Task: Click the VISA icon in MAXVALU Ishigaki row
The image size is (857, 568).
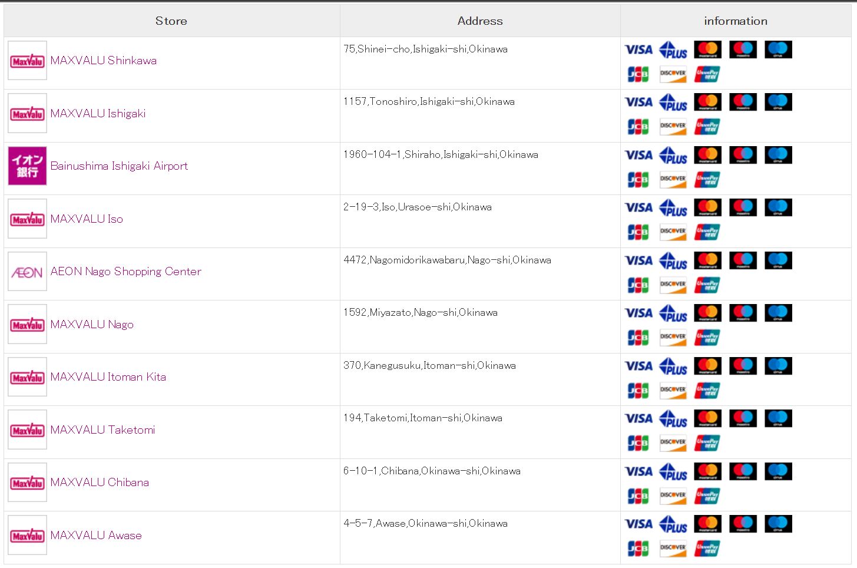Action: click(638, 102)
